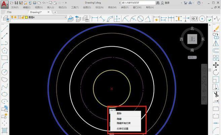Viewport: 221px width, 135px height.
Task: Select the Ordinate dimension tool
Action: click(x=117, y=19)
